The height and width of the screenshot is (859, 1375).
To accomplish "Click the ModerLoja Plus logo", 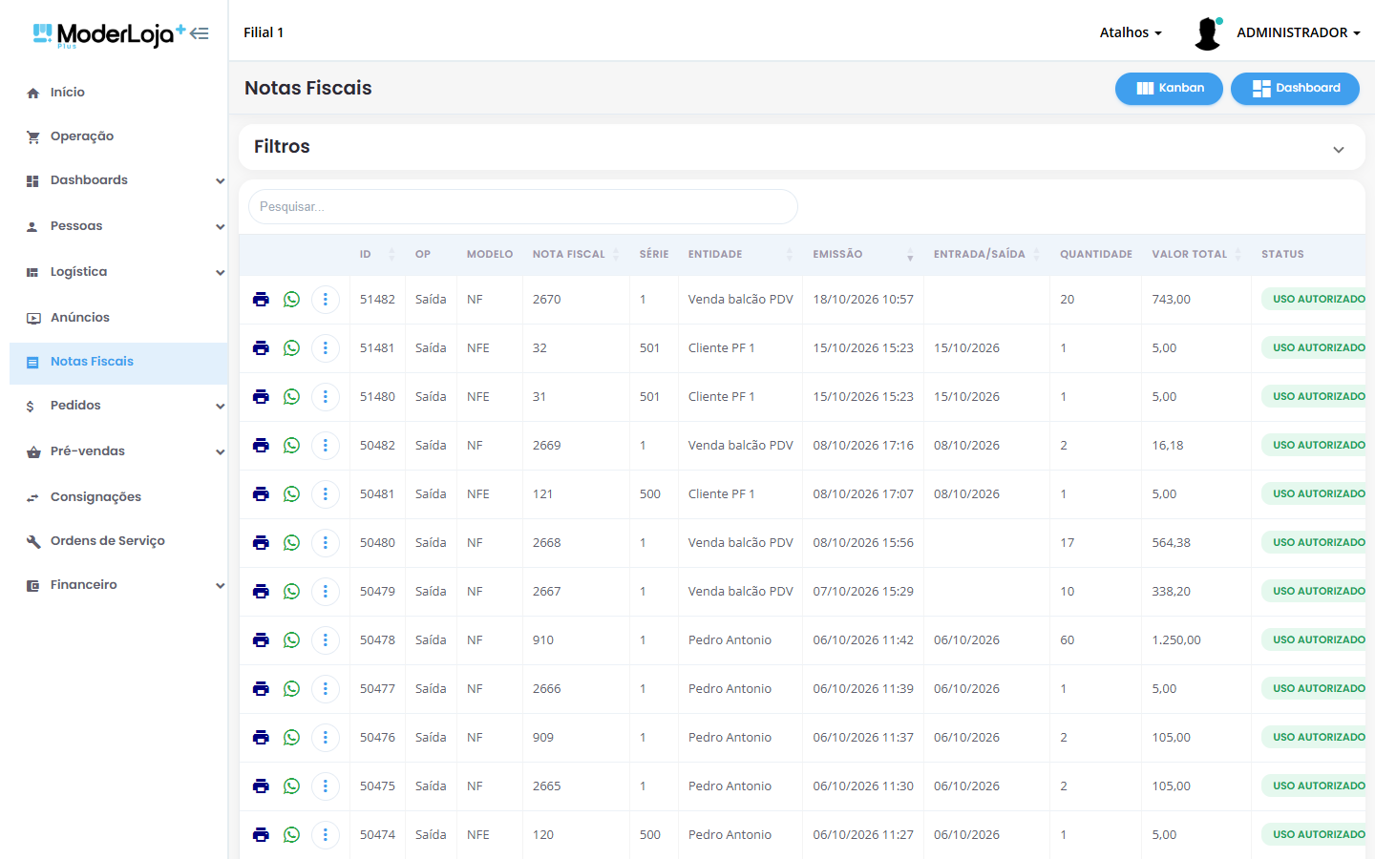I will pos(109,34).
